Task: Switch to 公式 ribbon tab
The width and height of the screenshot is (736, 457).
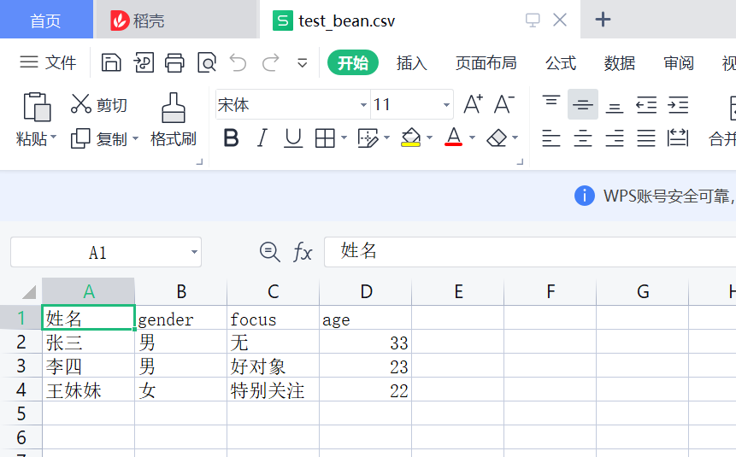Action: [x=561, y=62]
